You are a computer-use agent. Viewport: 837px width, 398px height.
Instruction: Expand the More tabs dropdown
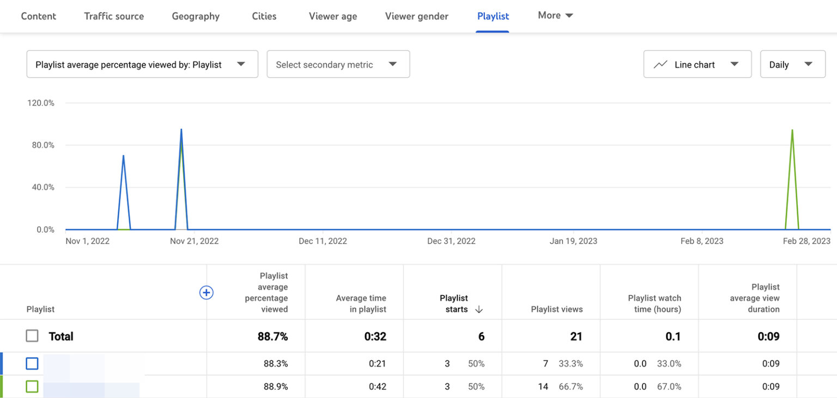(x=555, y=16)
